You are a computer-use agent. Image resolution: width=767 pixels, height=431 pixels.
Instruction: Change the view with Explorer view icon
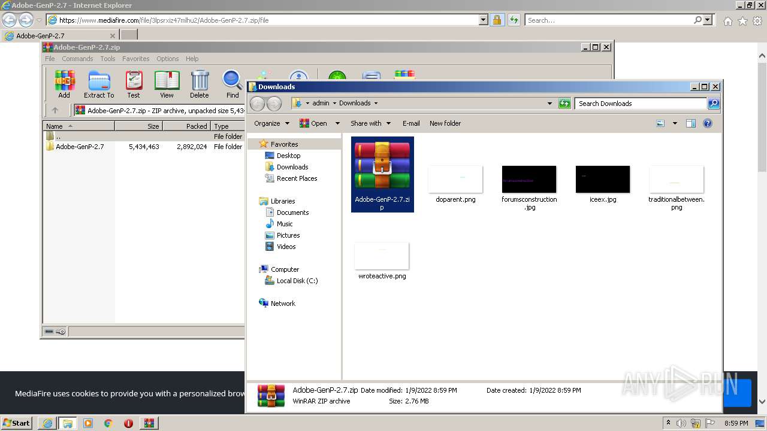(x=660, y=123)
